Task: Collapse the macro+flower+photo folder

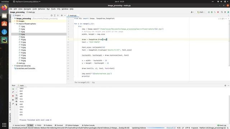Action: click(15, 24)
